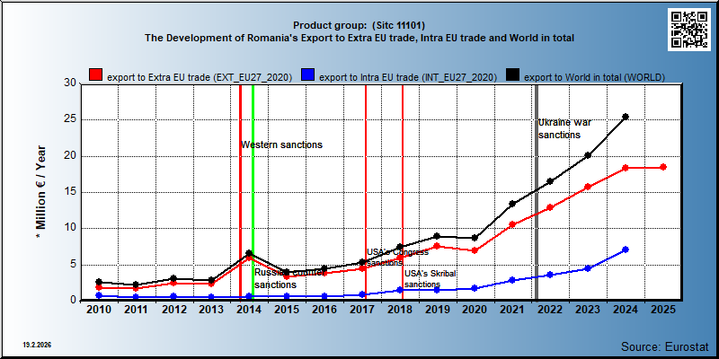
Task: Click the red Extra EU data point for 2023
Action: (588, 187)
